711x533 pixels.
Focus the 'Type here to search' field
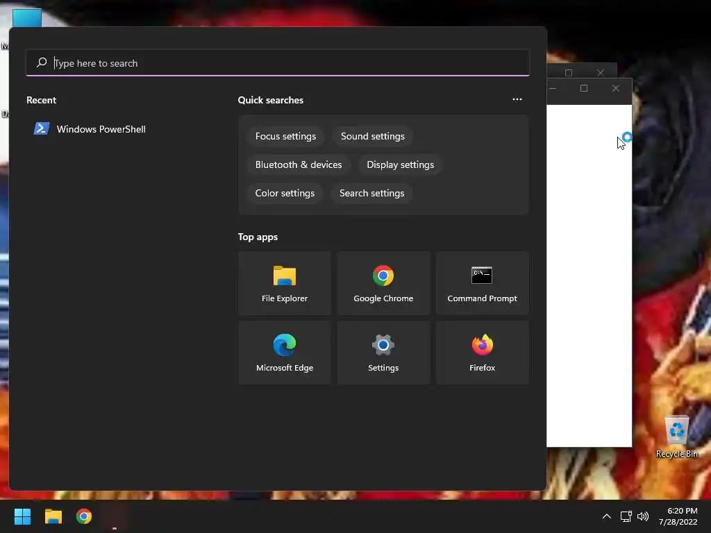pyautogui.click(x=278, y=63)
